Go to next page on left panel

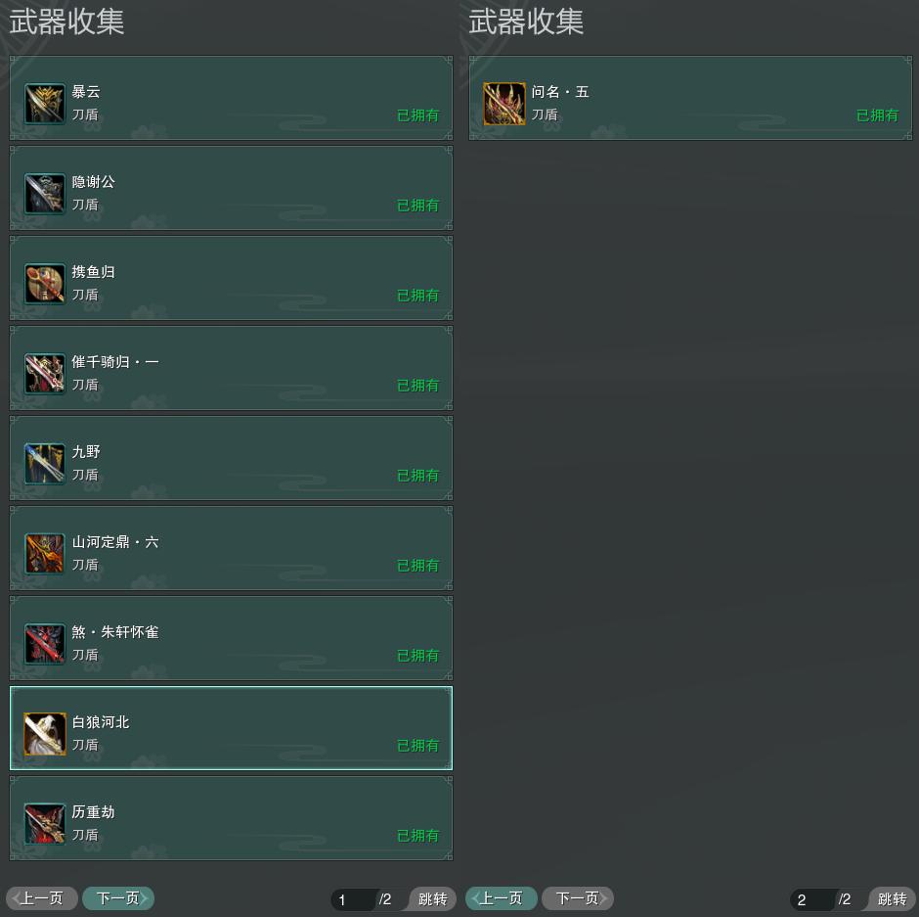coord(118,898)
